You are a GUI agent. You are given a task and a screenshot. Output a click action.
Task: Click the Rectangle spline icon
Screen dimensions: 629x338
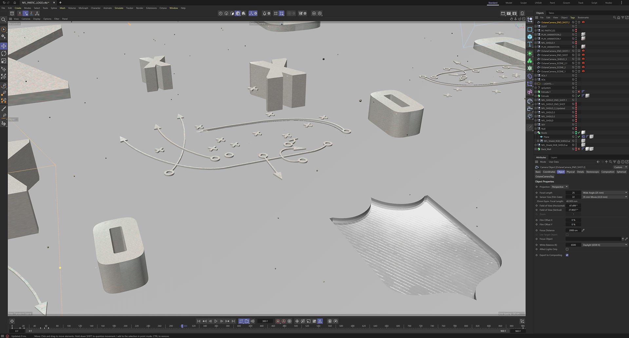click(x=530, y=29)
